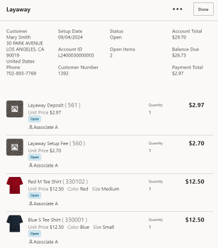The image size is (218, 248).
Task: Select the Layaway Setup Fee ( 560 ) item title
Action: coord(57,143)
